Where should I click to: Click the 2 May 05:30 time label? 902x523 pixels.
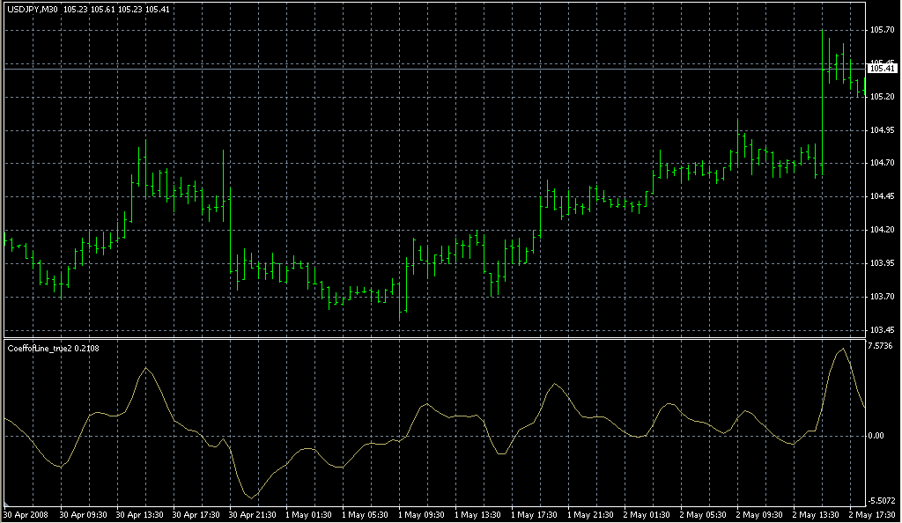pyautogui.click(x=703, y=515)
